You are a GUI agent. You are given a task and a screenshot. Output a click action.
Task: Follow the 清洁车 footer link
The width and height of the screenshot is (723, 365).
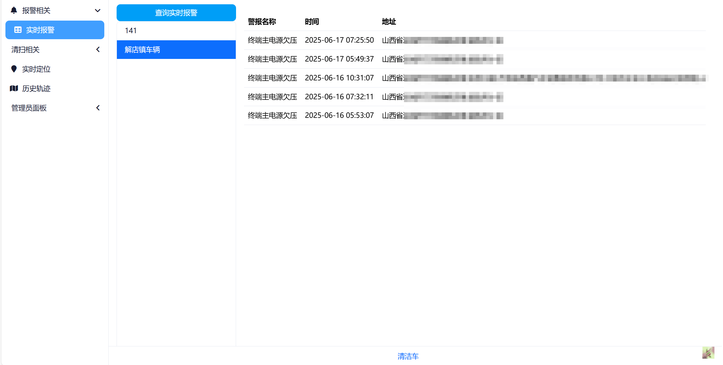[408, 356]
